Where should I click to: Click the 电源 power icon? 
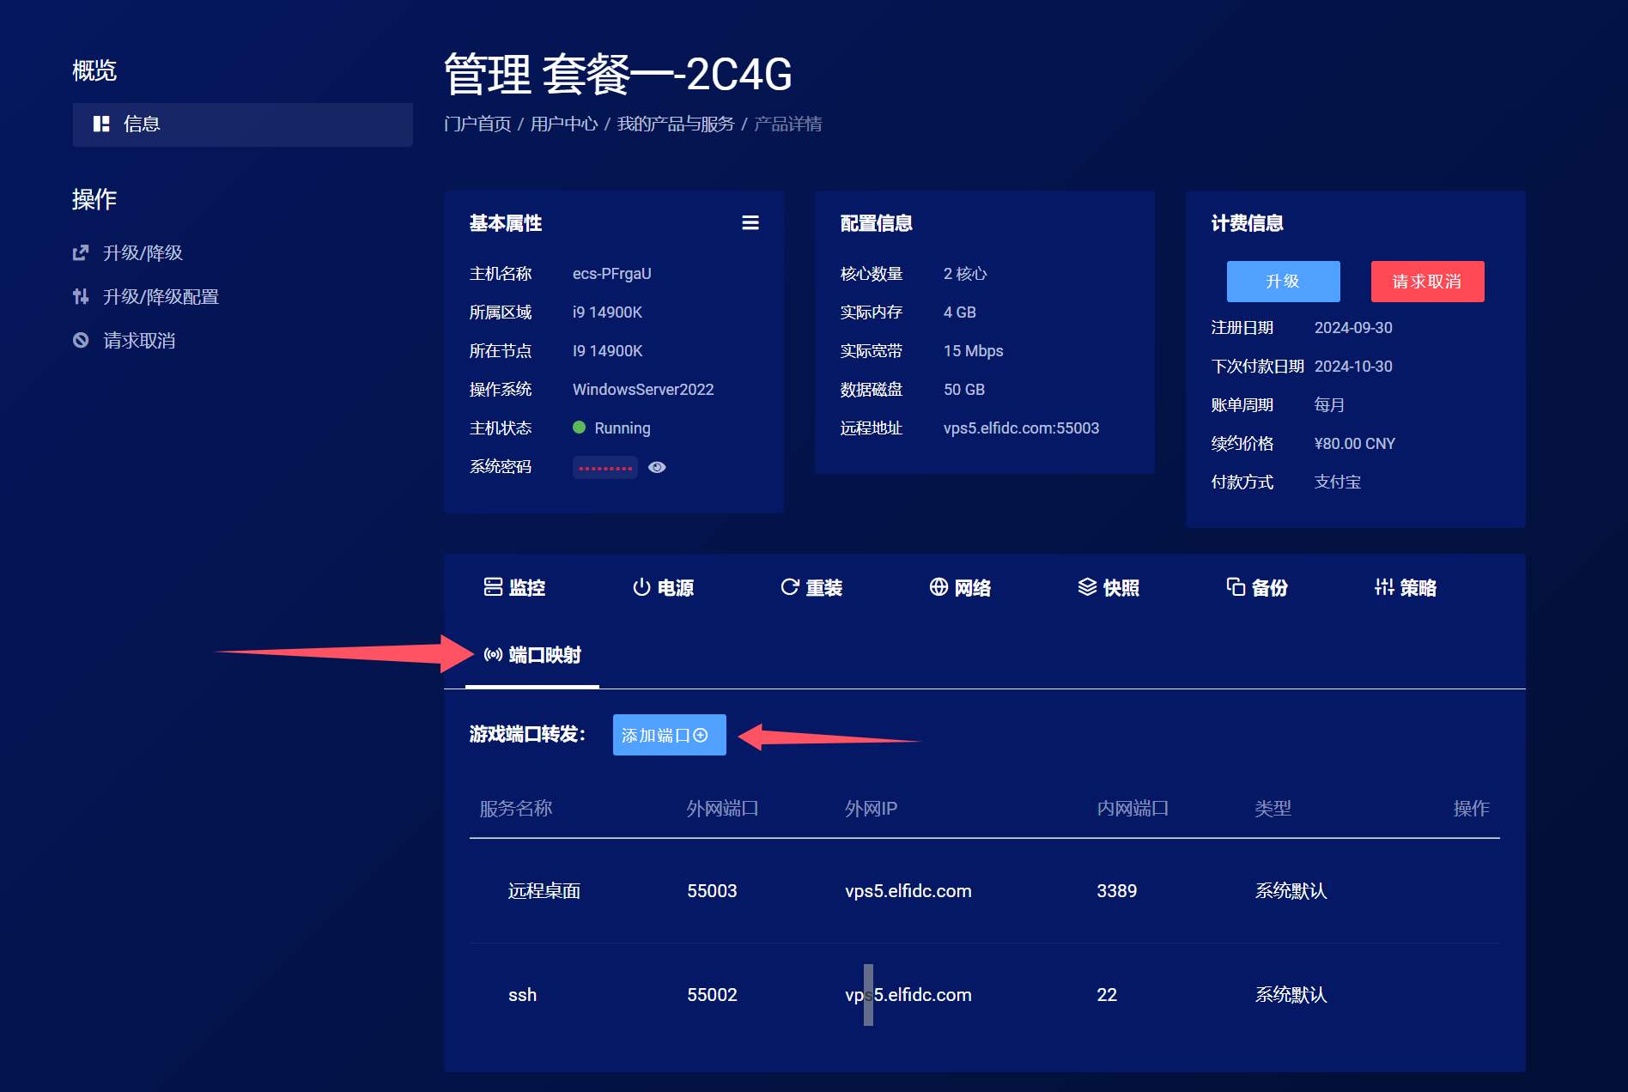(641, 587)
